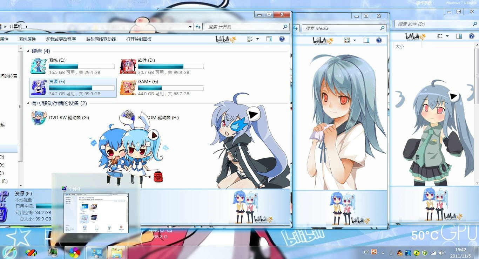Click the 软件 (D:) capacity bar
This screenshot has width=479, height=259.
(x=171, y=66)
